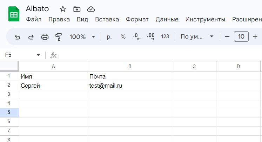
Task: Redo the last action
Action: pyautogui.click(x=31, y=37)
